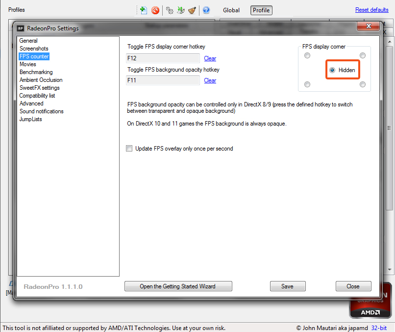Click the main window vertical scrollbar thumb

coord(390,128)
